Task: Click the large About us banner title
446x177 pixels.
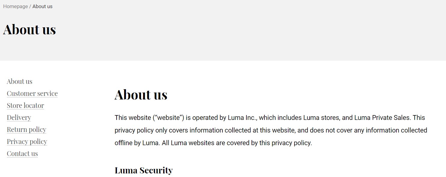Action: point(29,29)
